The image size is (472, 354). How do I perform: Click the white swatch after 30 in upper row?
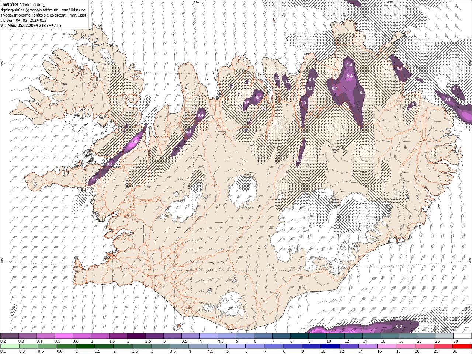463,336
